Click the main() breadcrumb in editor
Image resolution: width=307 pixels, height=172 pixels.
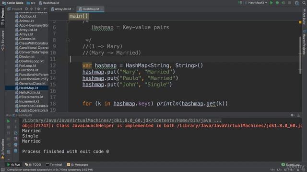pos(79,16)
